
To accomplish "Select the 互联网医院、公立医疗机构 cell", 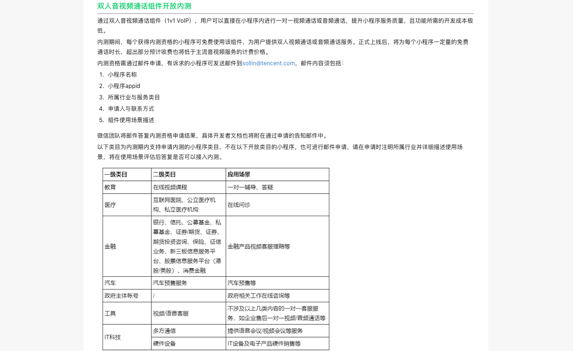I will (x=188, y=205).
